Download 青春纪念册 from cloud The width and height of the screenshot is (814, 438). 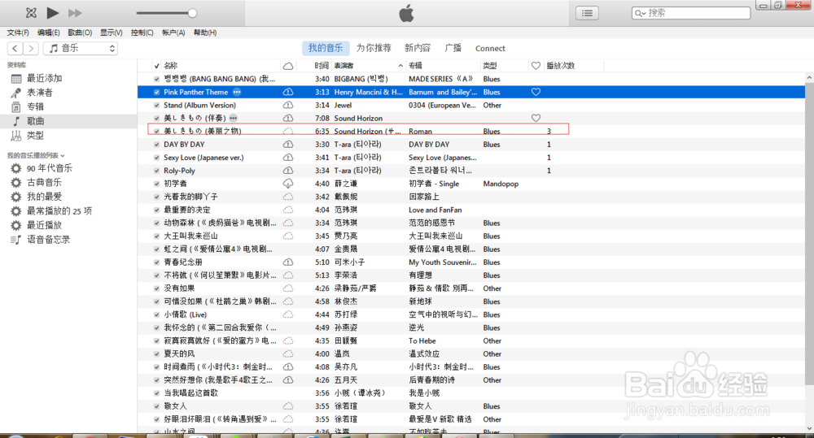point(287,262)
